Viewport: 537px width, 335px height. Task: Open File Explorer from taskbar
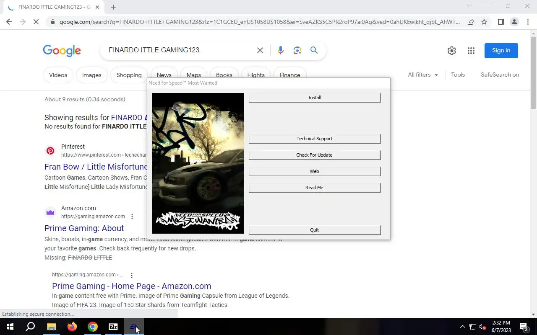click(51, 327)
